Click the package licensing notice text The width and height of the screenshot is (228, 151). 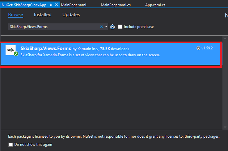pos(114,136)
